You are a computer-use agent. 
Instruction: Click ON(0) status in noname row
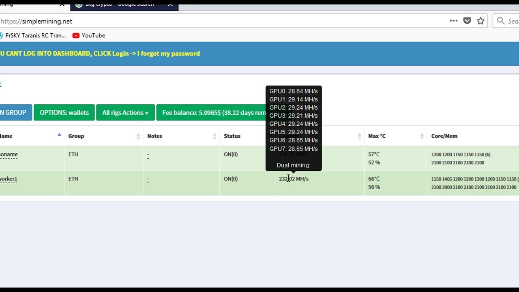[231, 155]
